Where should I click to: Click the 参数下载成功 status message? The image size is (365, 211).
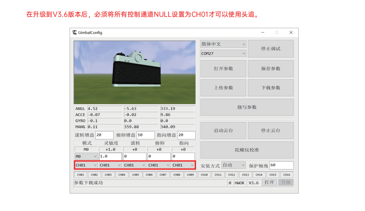[x=89, y=183]
